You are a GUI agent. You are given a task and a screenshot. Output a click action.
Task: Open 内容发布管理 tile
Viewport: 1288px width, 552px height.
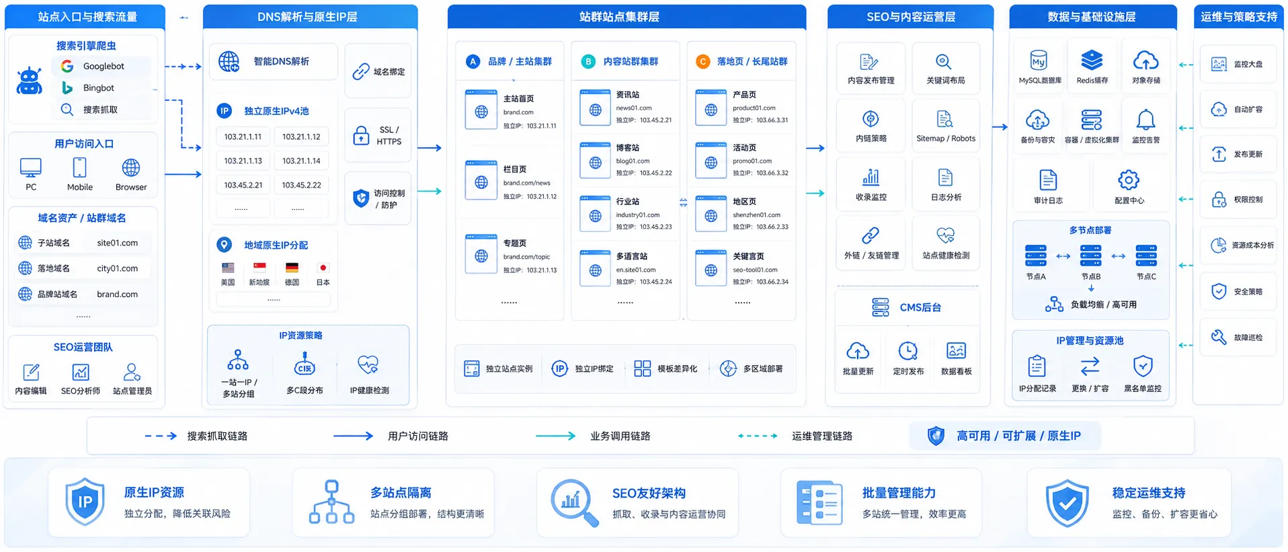pyautogui.click(x=871, y=69)
